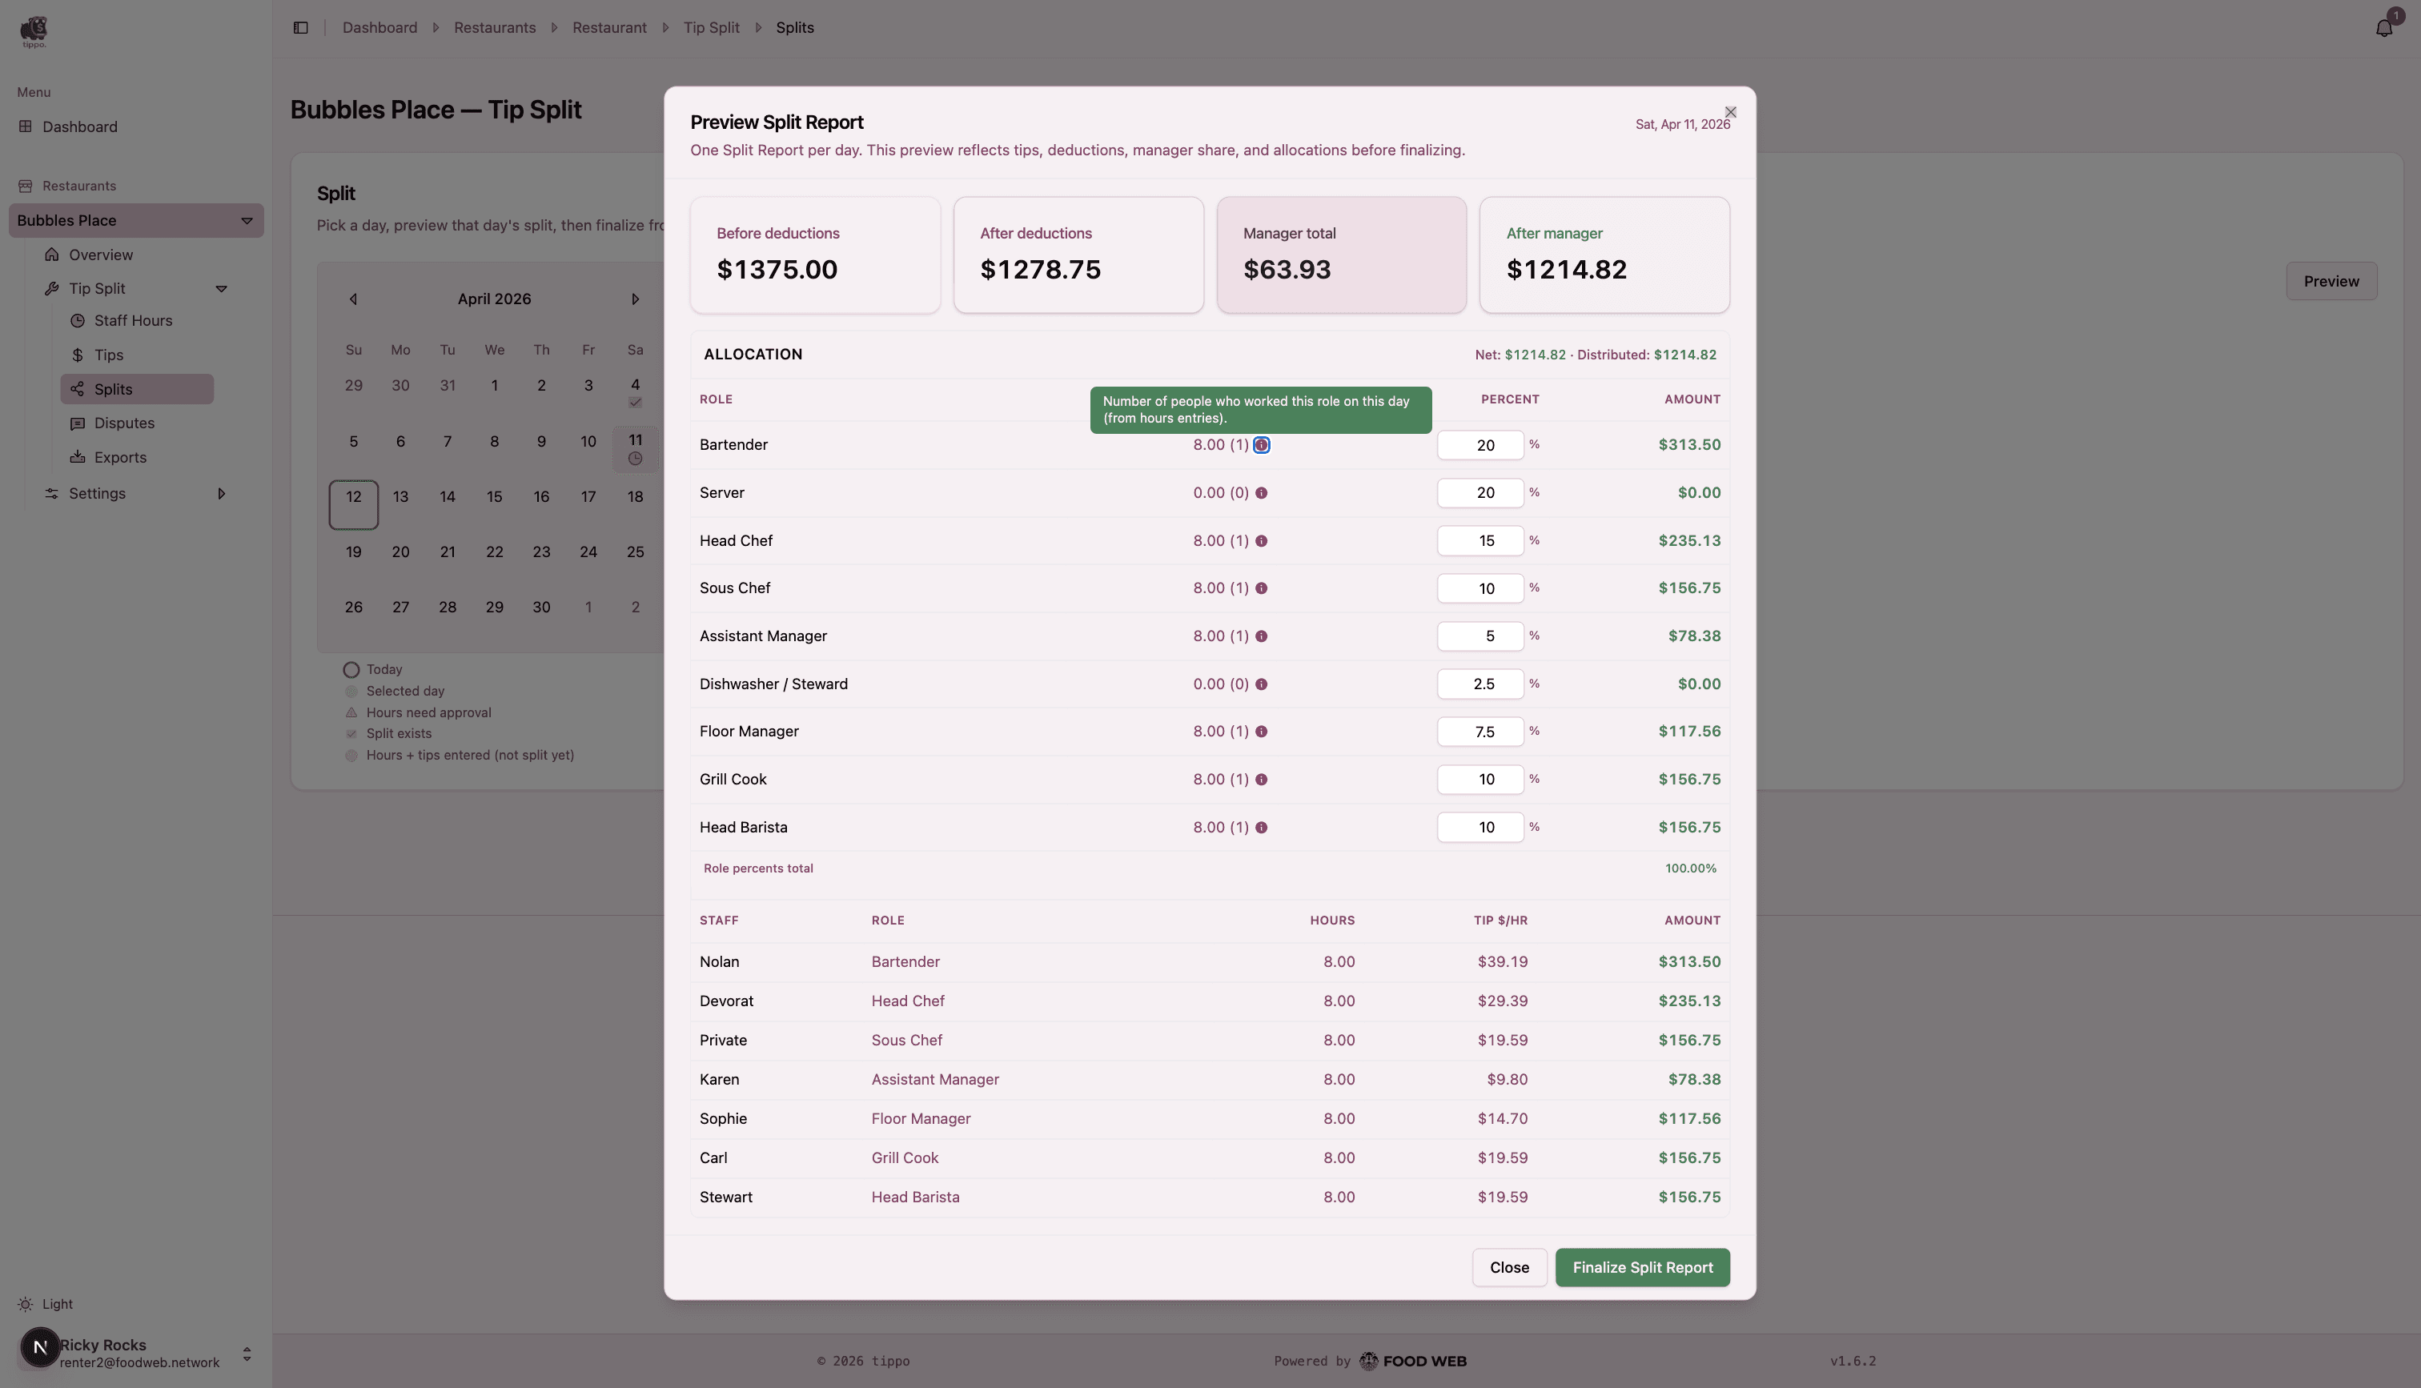
Task: Click the After deductions card
Action: tap(1078, 255)
